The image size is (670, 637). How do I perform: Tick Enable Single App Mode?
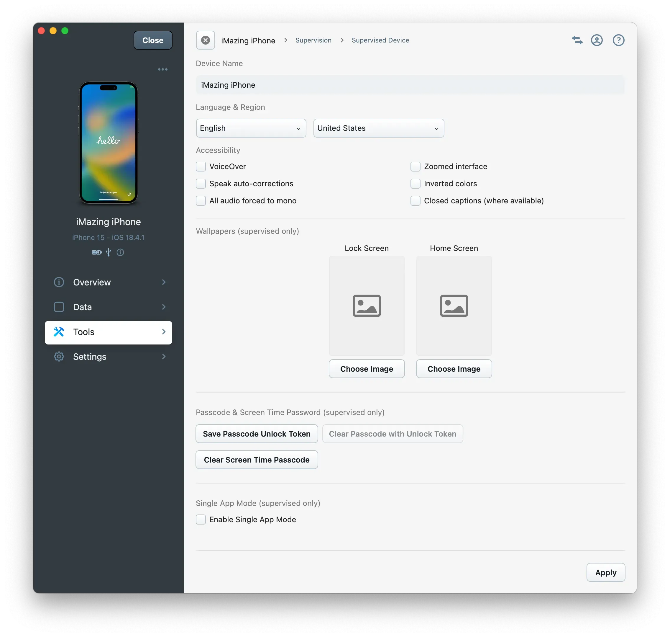coord(201,520)
